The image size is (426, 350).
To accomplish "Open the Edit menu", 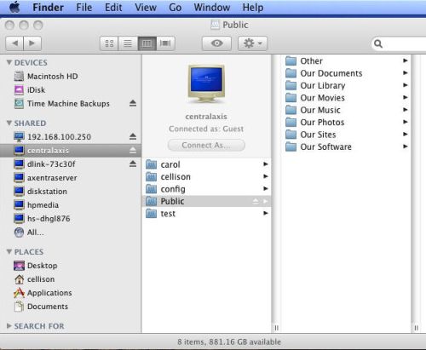I will 113,8.
